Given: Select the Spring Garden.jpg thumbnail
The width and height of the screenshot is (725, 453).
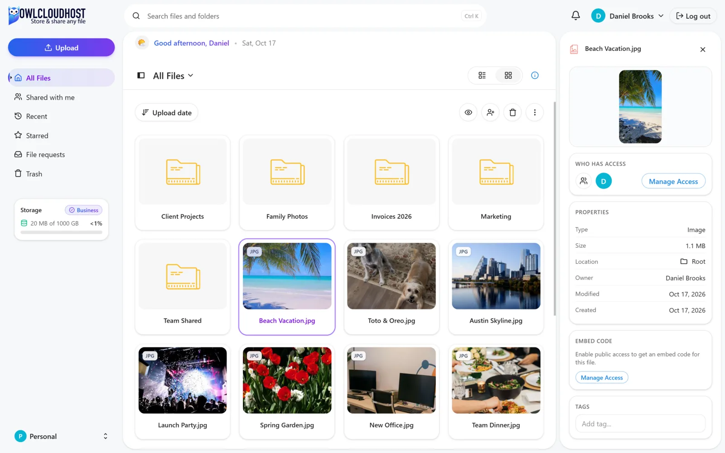Looking at the screenshot, I should [x=287, y=381].
